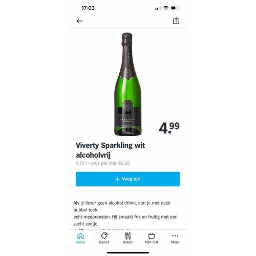Tap the Viverty bottle product image

tap(127, 84)
